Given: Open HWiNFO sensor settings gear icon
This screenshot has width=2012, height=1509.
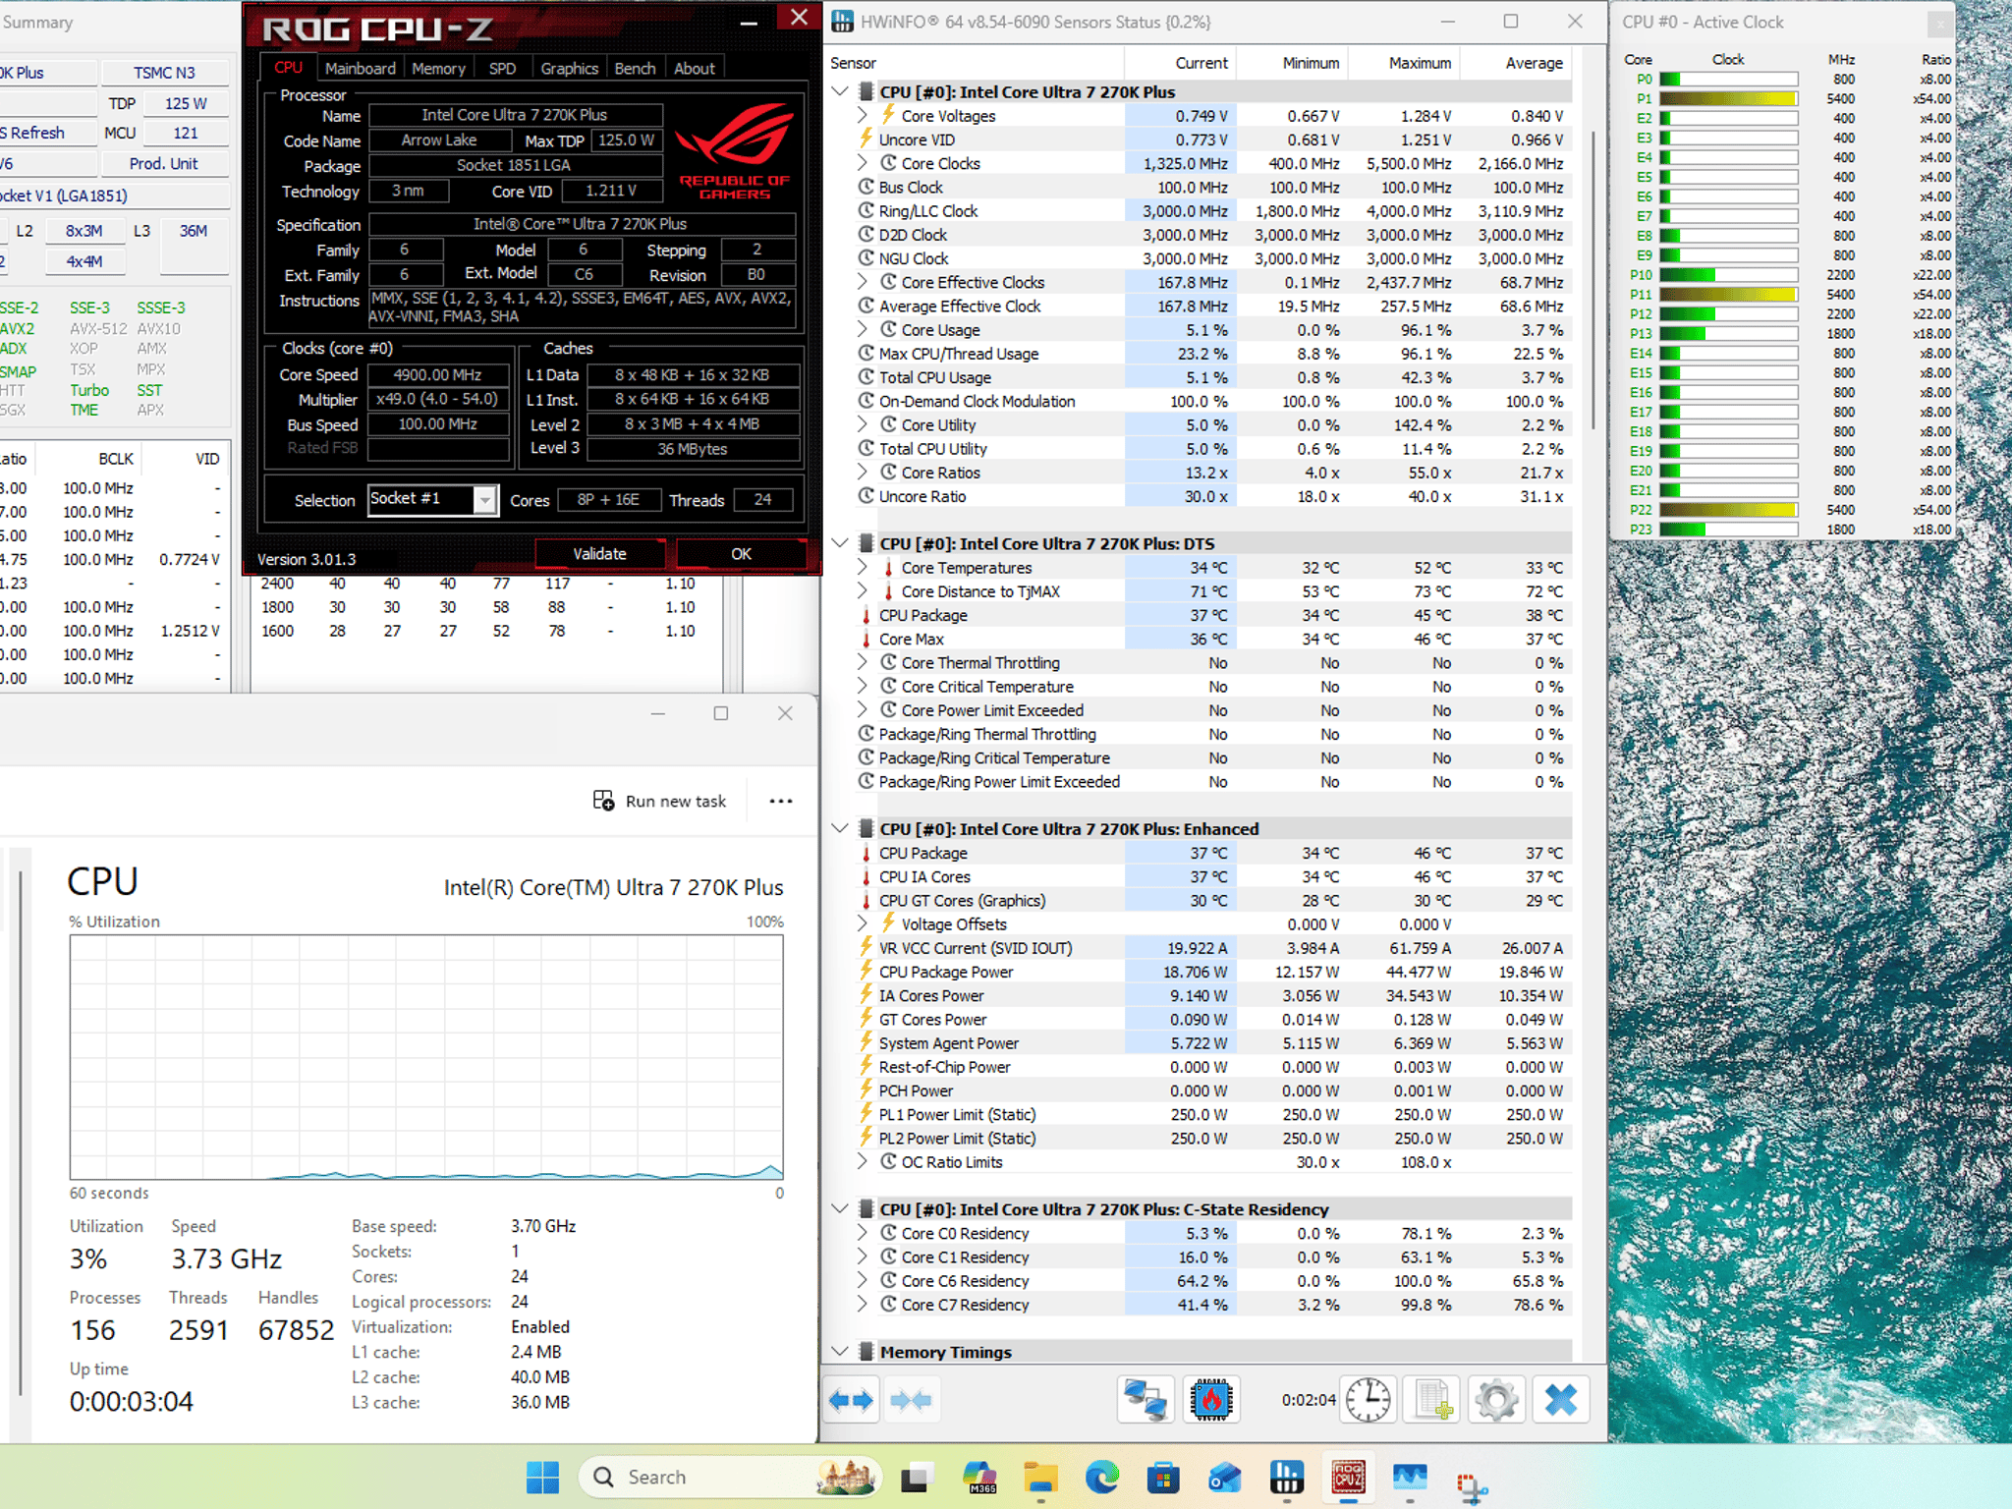Looking at the screenshot, I should click(x=1496, y=1400).
